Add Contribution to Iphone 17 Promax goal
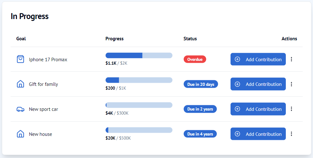The height and width of the screenshot is (158, 313). [x=258, y=59]
